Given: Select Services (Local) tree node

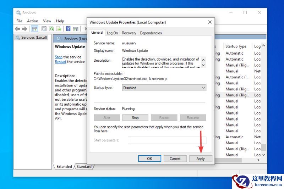Looking at the screenshot, I should [x=32, y=38].
